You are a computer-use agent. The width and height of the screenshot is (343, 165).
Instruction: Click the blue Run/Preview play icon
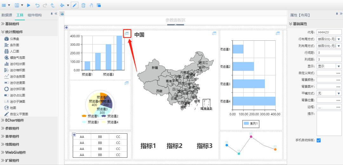(x=29, y=5)
